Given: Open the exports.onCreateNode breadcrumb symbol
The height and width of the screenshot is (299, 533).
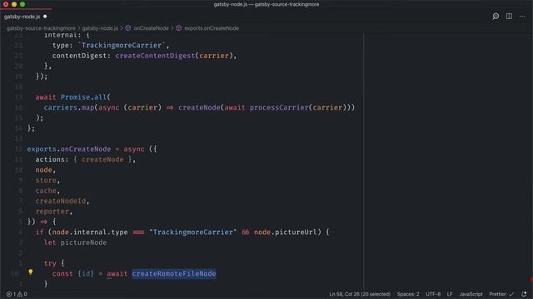Looking at the screenshot, I should 212,28.
